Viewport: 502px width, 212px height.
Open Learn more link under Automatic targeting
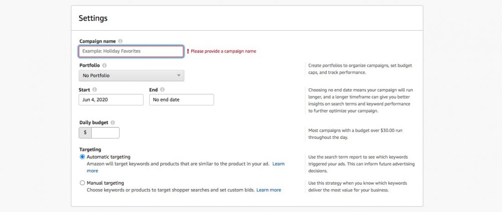tap(278, 164)
